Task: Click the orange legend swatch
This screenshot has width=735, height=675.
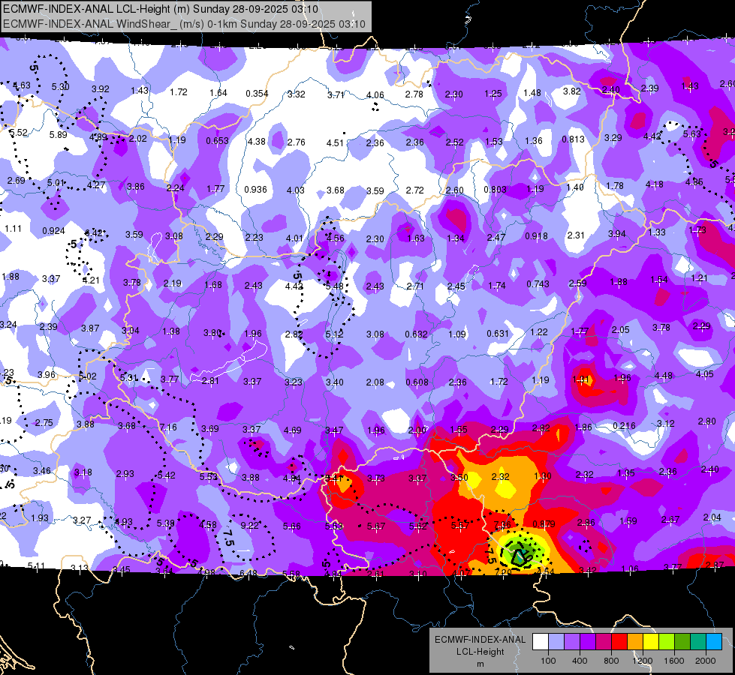Action: 634,642
